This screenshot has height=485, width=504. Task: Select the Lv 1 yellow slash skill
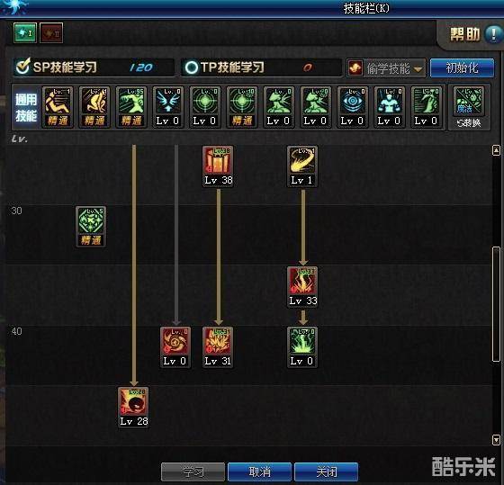(x=301, y=160)
